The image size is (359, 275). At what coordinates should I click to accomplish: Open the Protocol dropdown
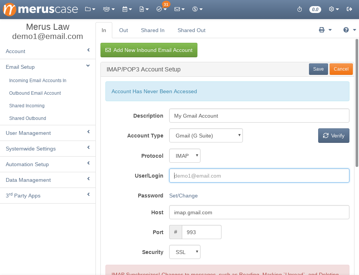click(185, 156)
